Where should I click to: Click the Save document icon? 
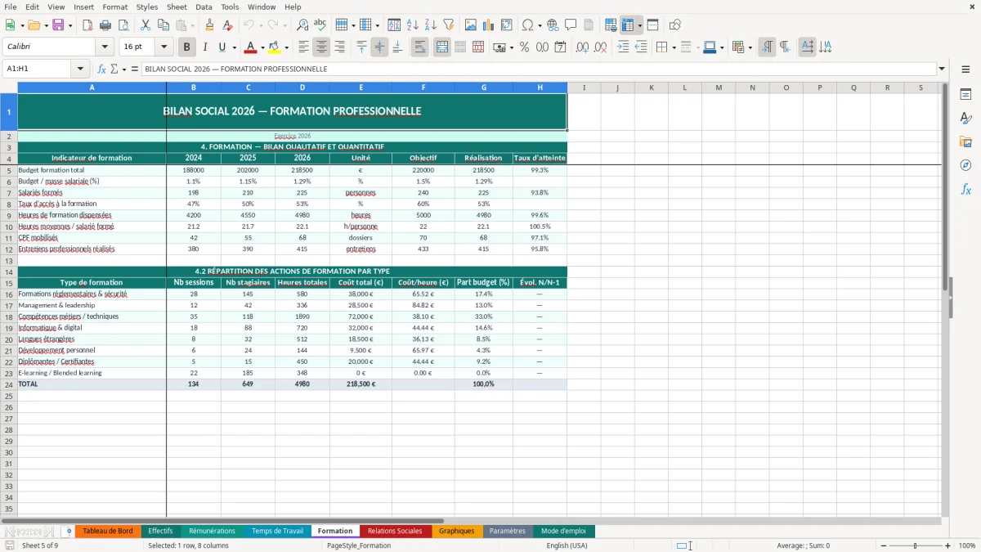tap(58, 25)
